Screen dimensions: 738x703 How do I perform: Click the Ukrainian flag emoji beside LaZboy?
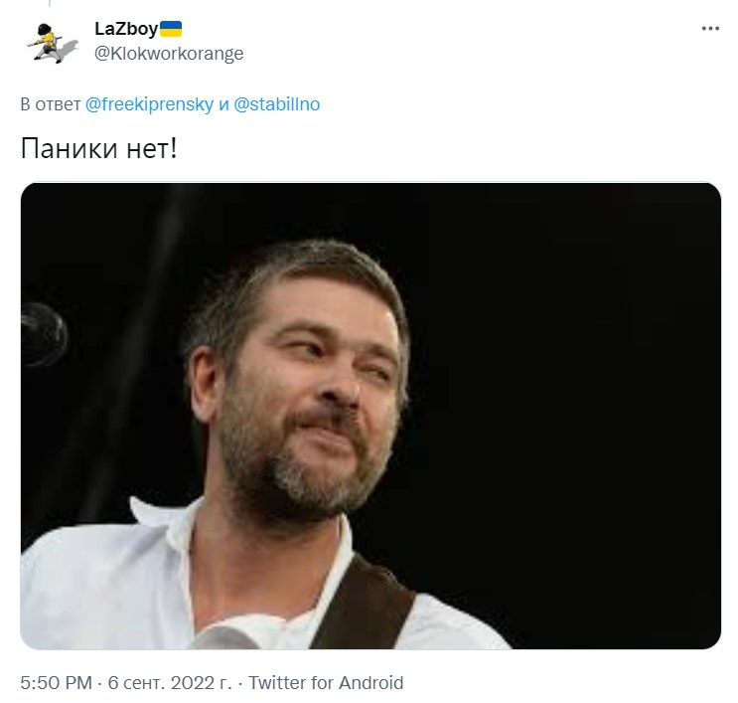point(171,29)
